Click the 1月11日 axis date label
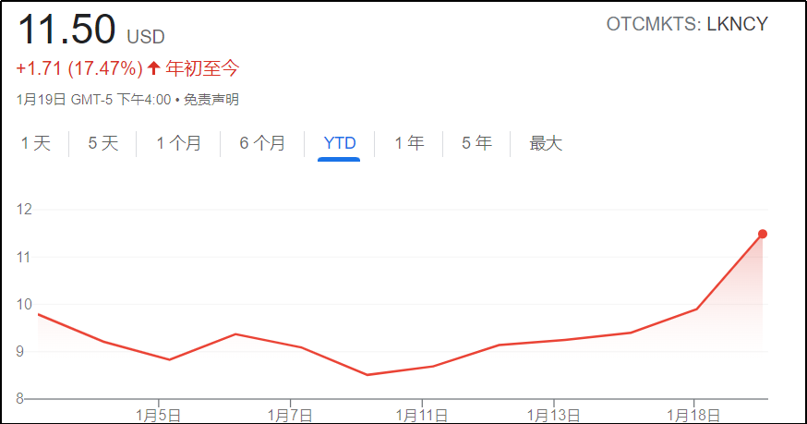 click(421, 412)
